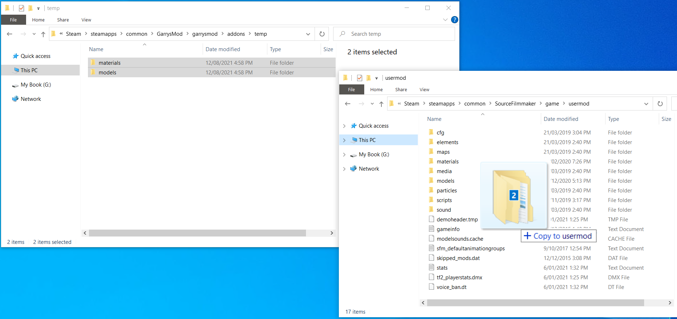
Task: Open Quick Access Toolbar dropdown in temp window
Action: (38, 8)
